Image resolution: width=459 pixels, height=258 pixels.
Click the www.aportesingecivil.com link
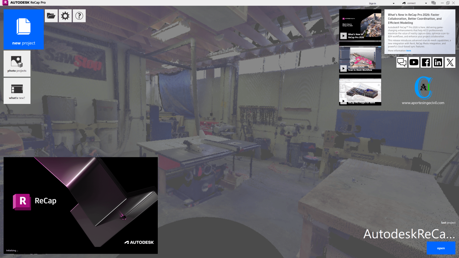point(423,102)
